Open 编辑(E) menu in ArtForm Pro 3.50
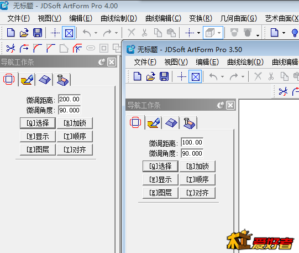The height and width of the screenshot is (253, 299). tap(207, 62)
